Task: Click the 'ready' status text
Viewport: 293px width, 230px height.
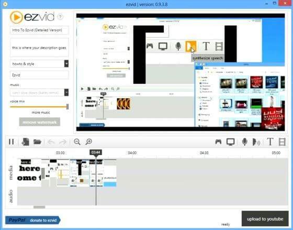Action: point(226,224)
